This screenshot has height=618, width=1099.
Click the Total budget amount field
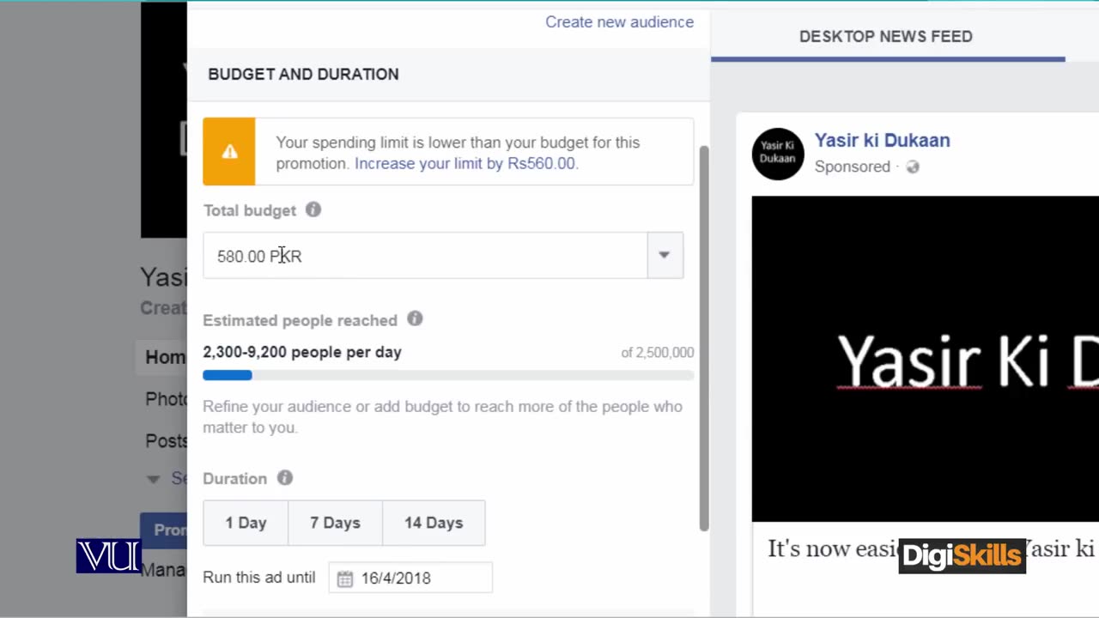tap(425, 256)
